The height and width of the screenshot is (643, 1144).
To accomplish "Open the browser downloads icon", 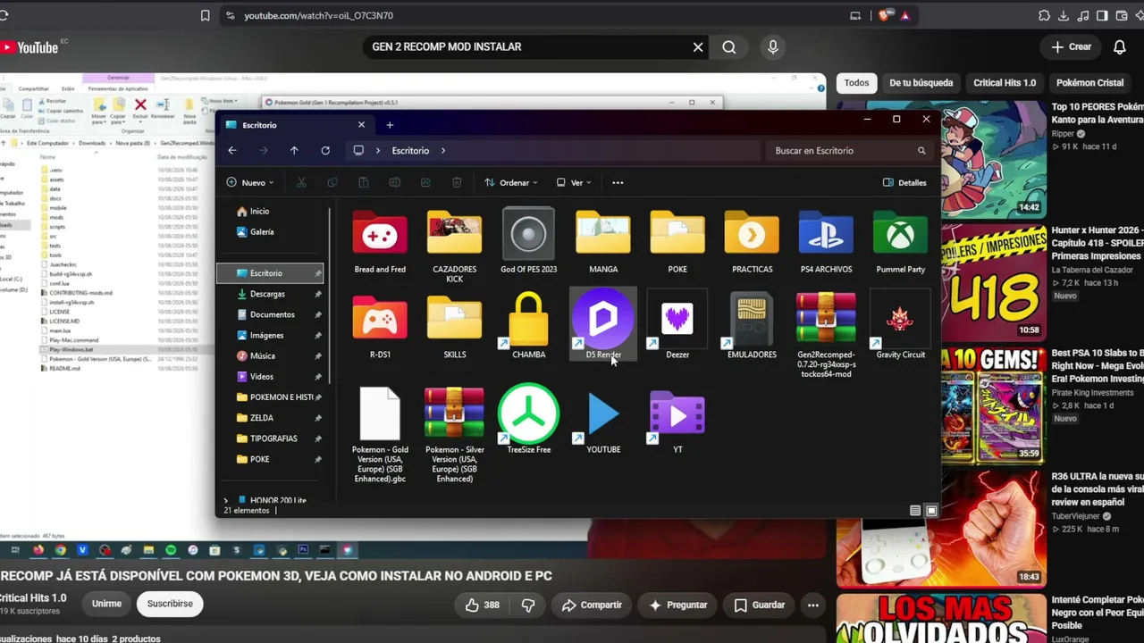I will click(1064, 15).
